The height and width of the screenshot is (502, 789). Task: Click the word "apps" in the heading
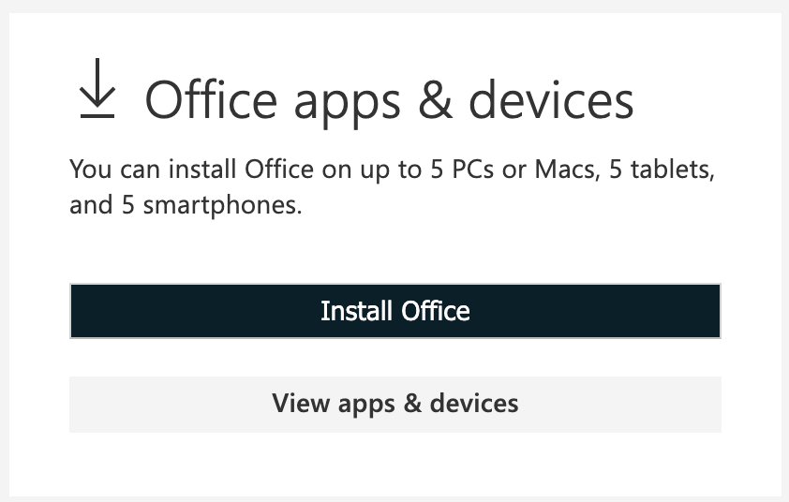pyautogui.click(x=348, y=106)
